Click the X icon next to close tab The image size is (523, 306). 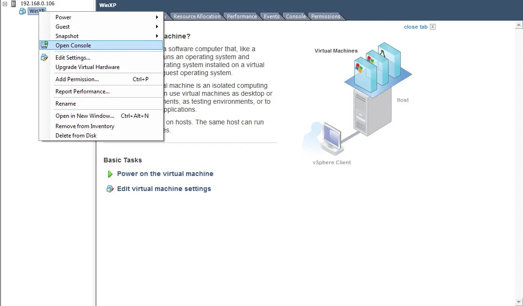[x=431, y=27]
